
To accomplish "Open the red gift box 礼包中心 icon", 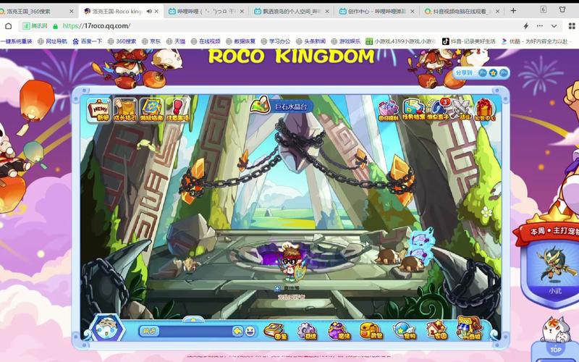I will (x=484, y=110).
